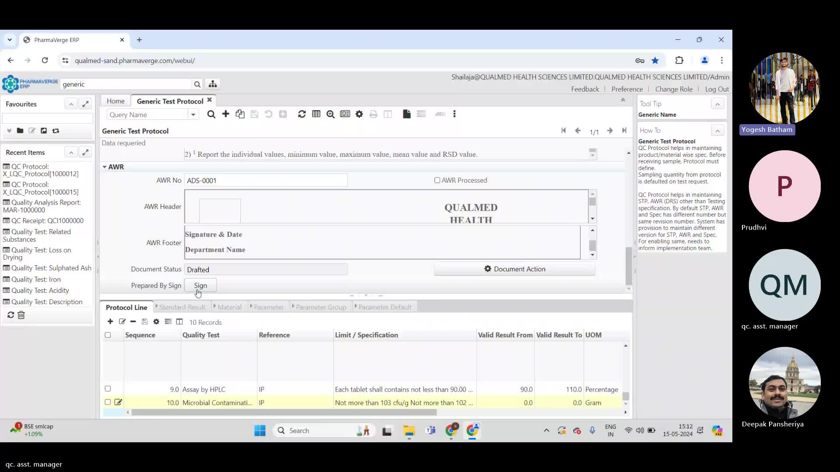The image size is (840, 472).
Task: Go to the previous record arrow
Action: pos(578,131)
